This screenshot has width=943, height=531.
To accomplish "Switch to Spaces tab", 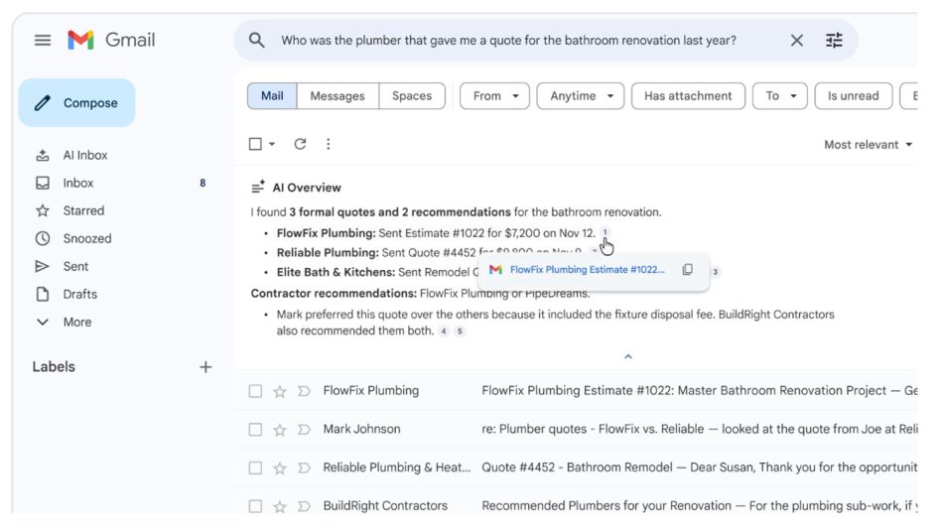I will coord(412,96).
